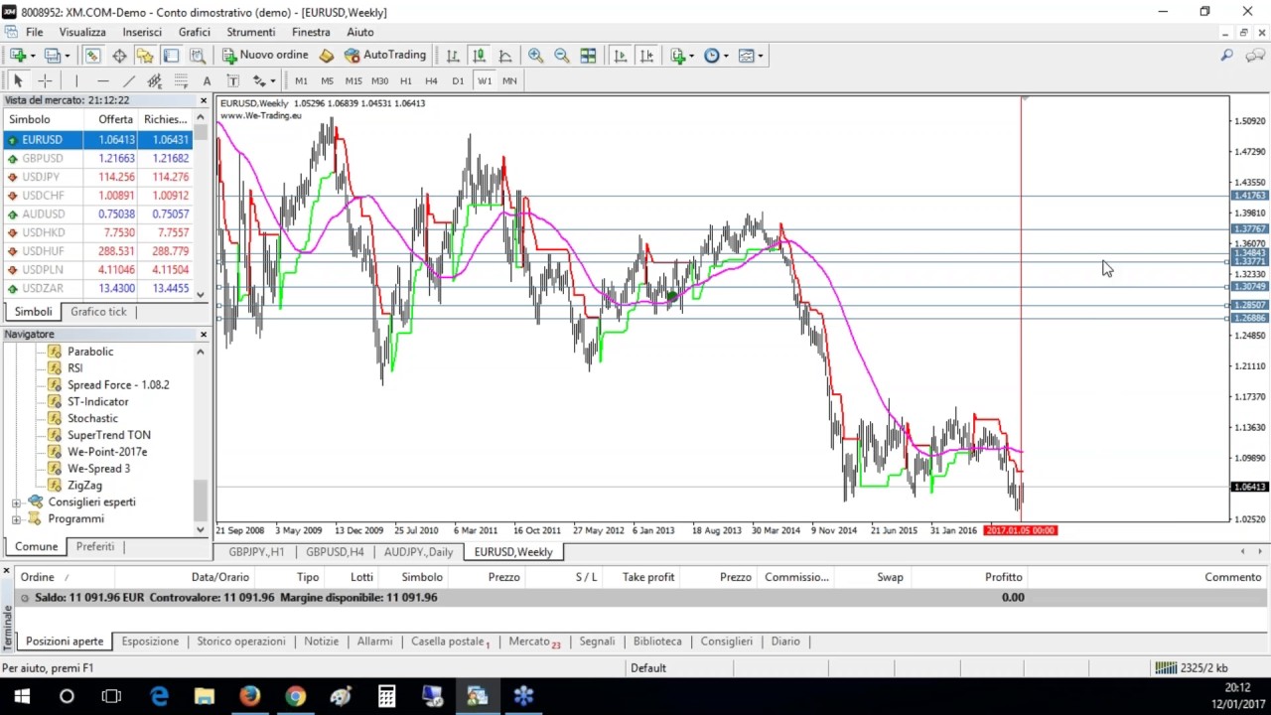The width and height of the screenshot is (1271, 715).
Task: Open Windows Start menu
Action: click(22, 697)
